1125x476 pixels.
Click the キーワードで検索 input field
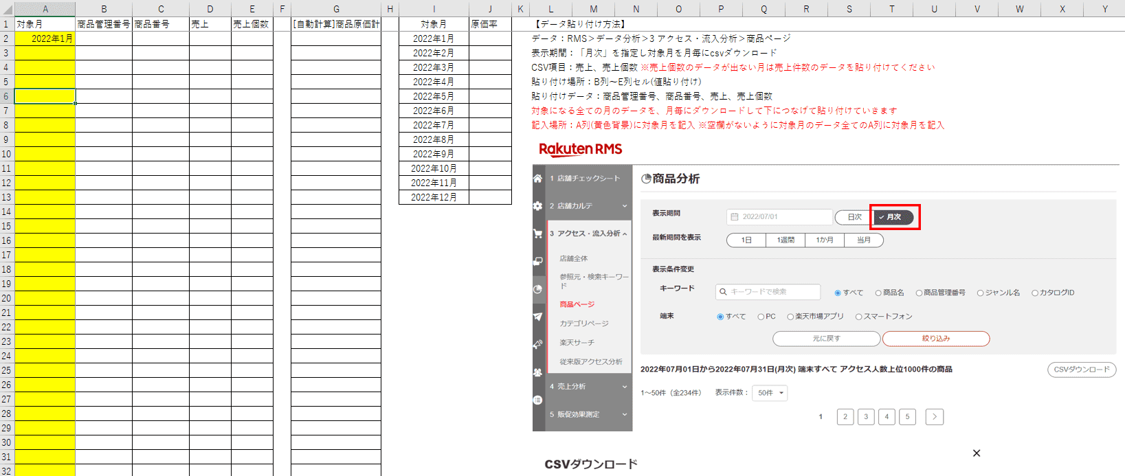pos(768,292)
